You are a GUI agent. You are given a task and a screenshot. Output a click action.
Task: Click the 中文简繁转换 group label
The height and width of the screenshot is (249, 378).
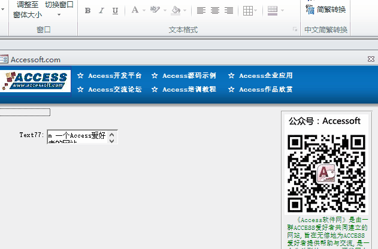326,30
